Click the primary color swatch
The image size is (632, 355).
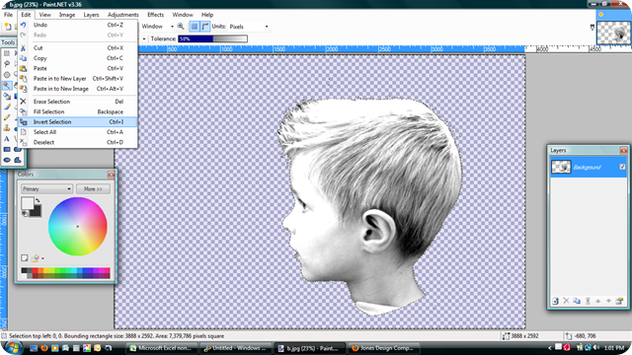tap(28, 203)
